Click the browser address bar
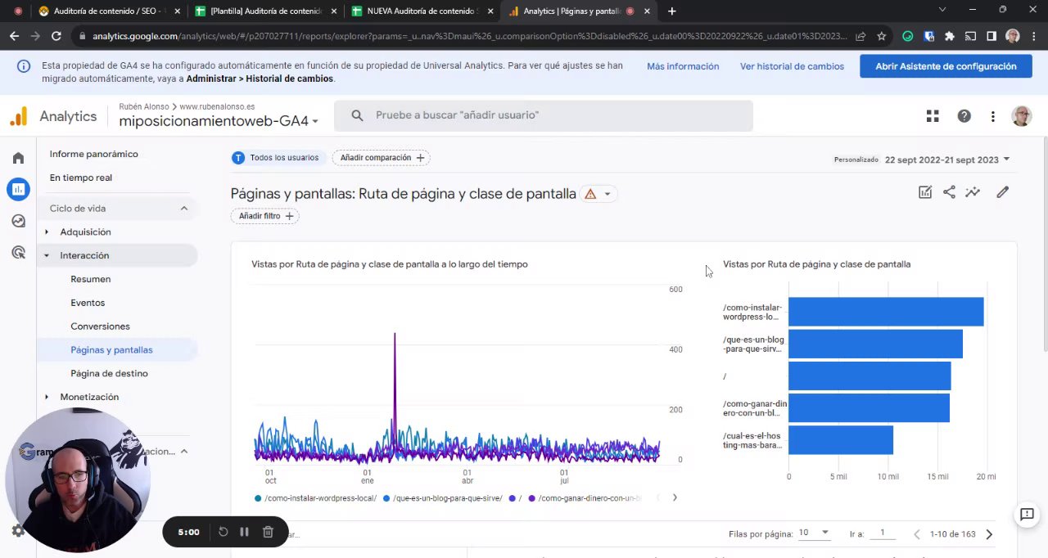This screenshot has height=558, width=1048. coord(471,36)
